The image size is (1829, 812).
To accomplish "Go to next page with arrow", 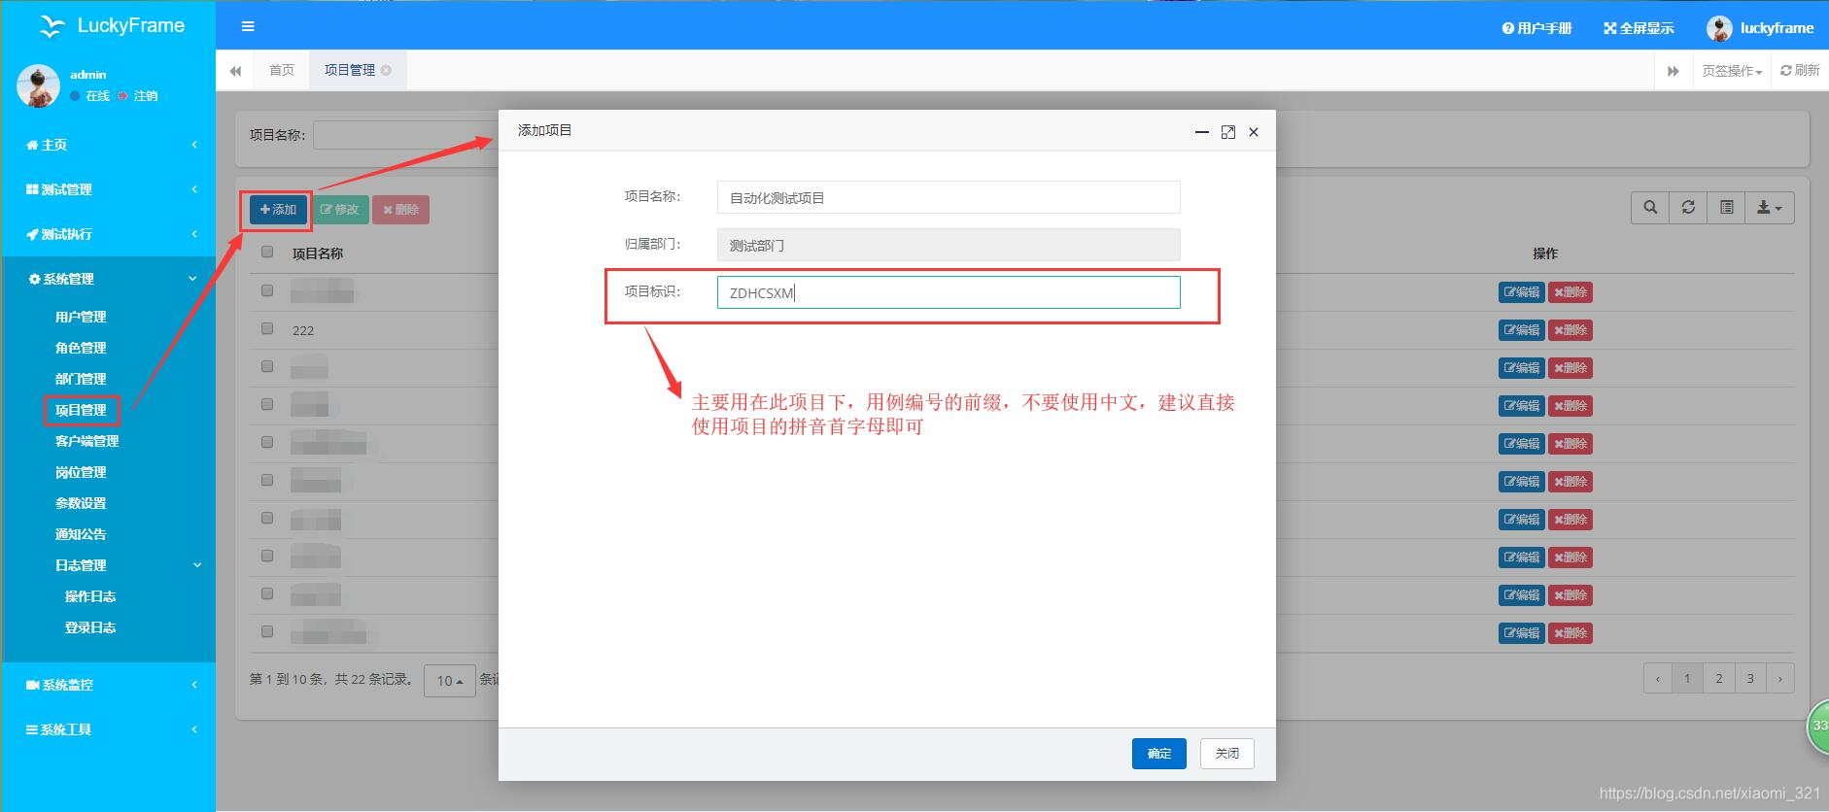I will [x=1779, y=679].
